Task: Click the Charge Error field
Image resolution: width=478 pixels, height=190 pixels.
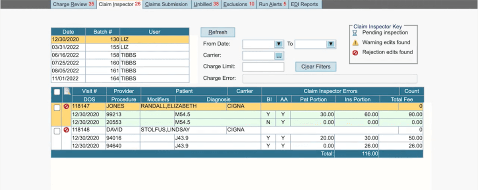Action: point(330,78)
